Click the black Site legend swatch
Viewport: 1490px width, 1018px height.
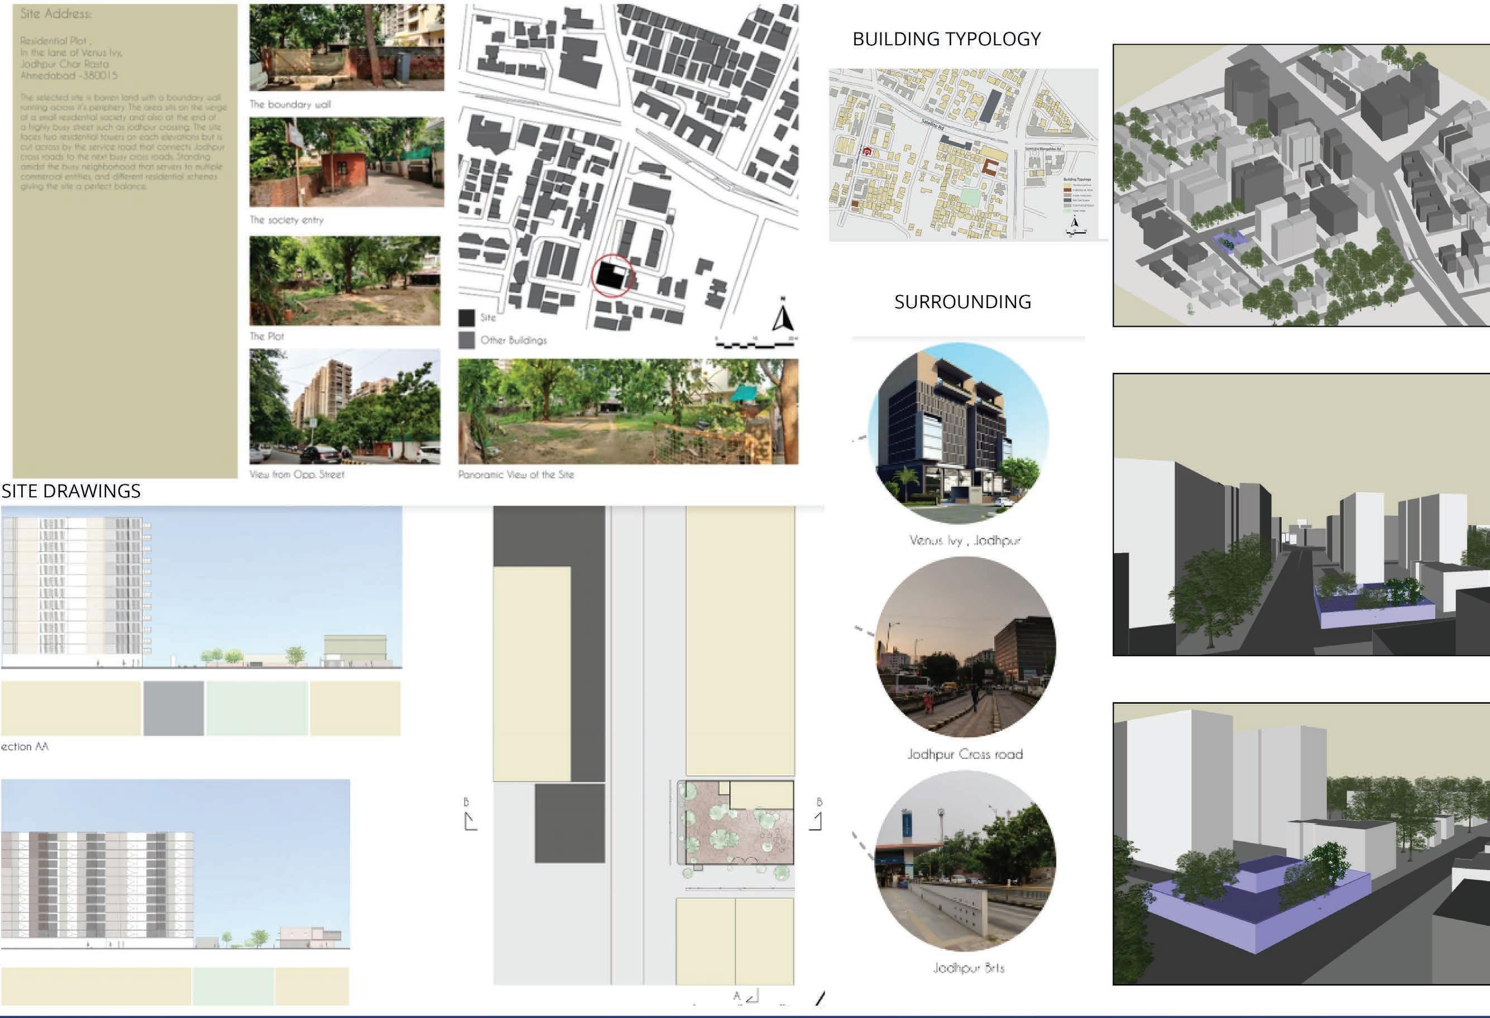[x=467, y=318]
